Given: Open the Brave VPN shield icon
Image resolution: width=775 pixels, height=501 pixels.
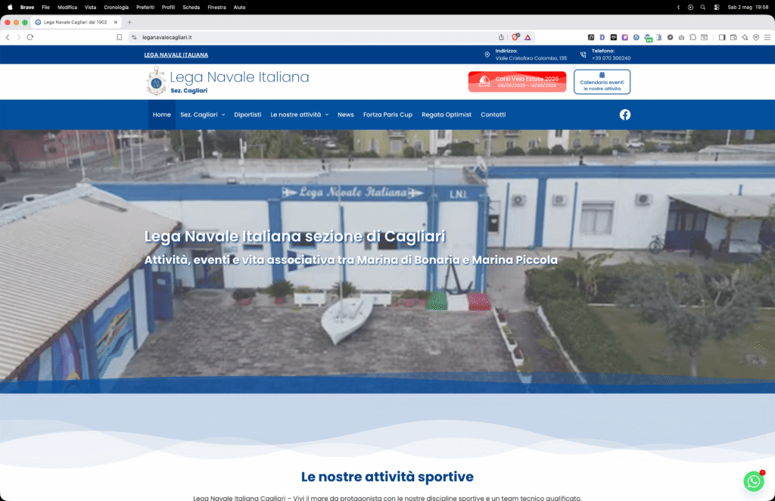Looking at the screenshot, I should [756, 37].
